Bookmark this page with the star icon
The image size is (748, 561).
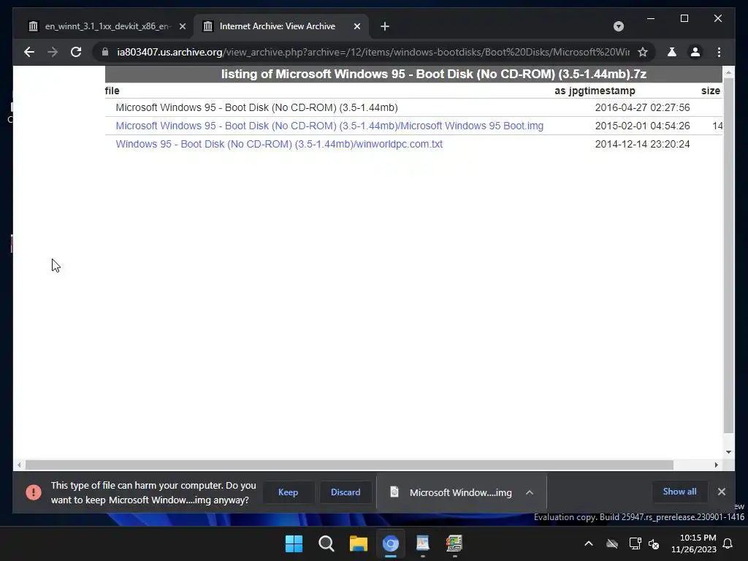[x=643, y=52]
